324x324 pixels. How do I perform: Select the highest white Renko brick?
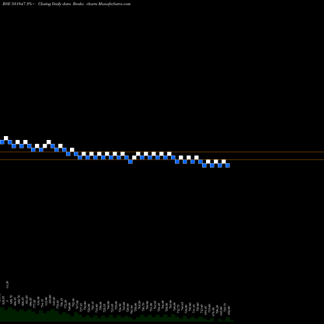tap(6, 138)
